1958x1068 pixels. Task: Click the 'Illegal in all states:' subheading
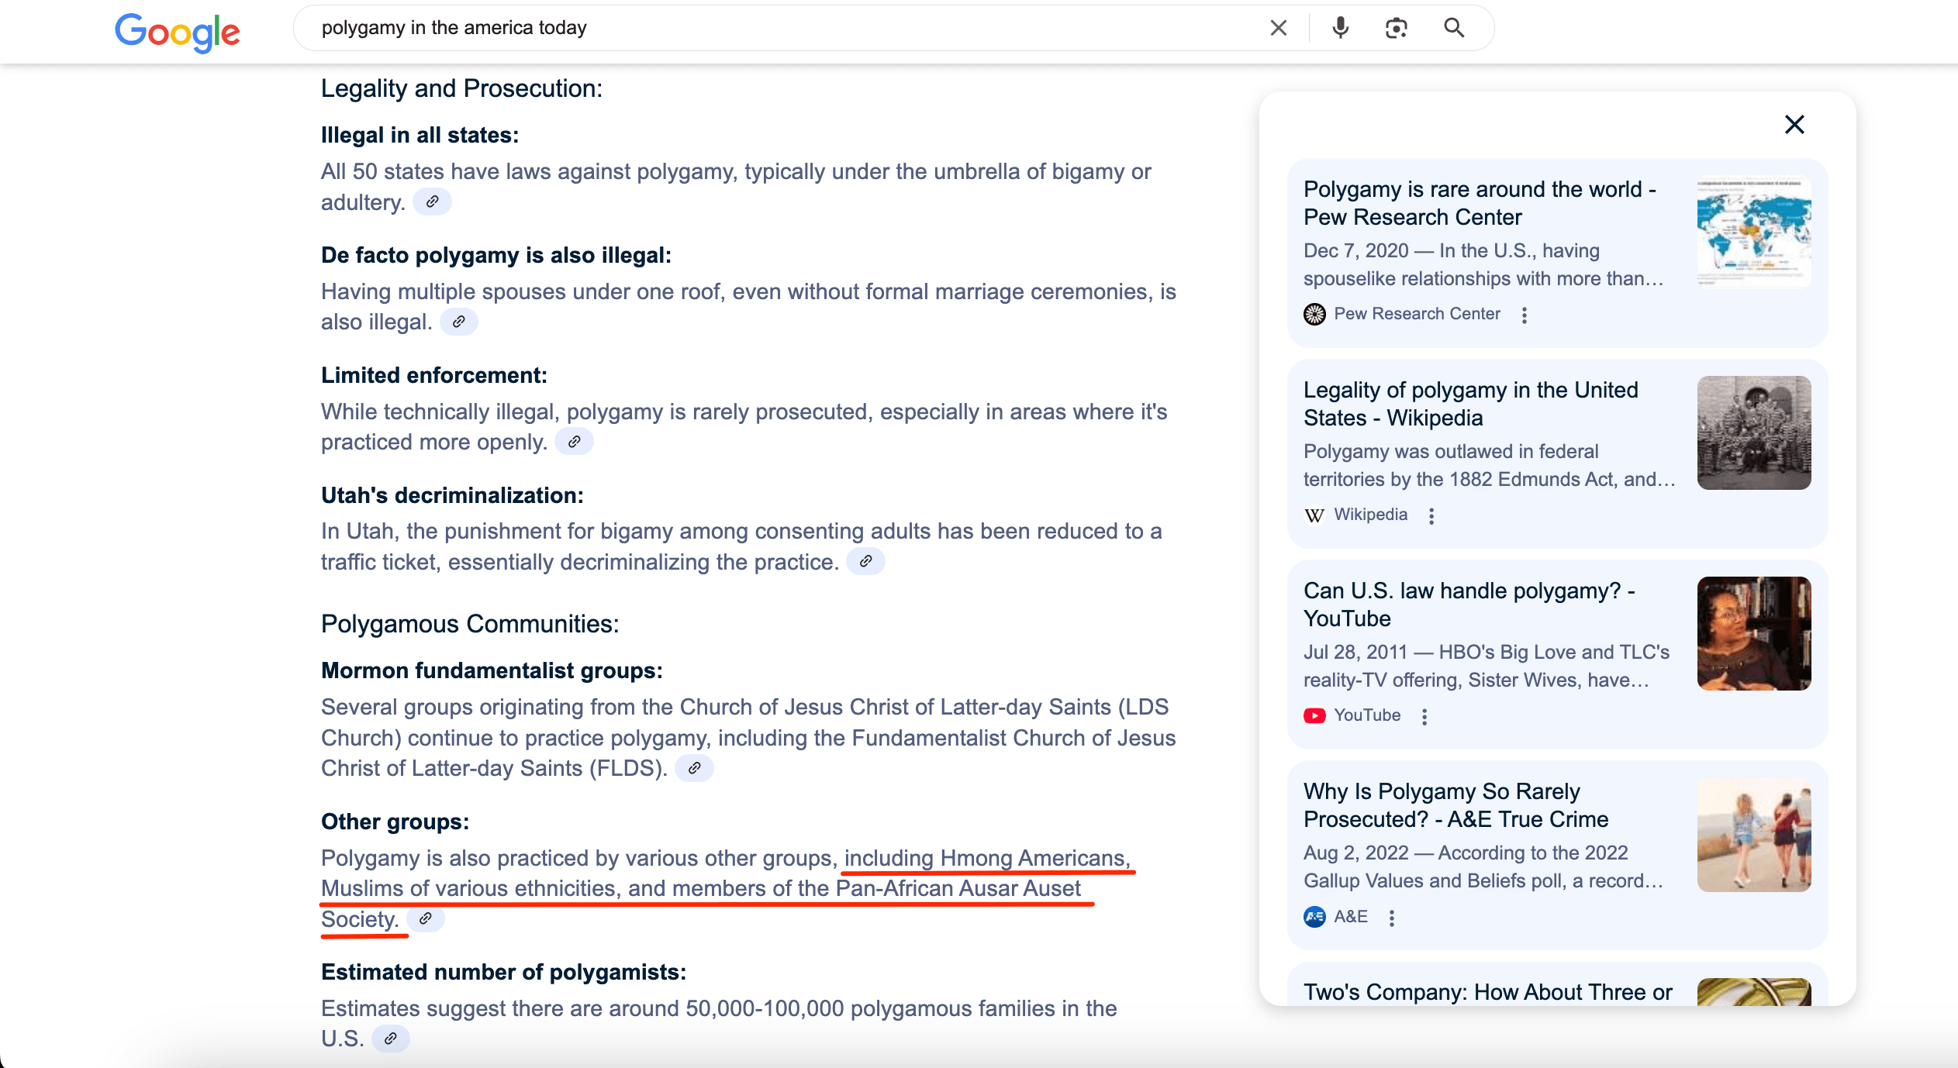click(x=420, y=135)
